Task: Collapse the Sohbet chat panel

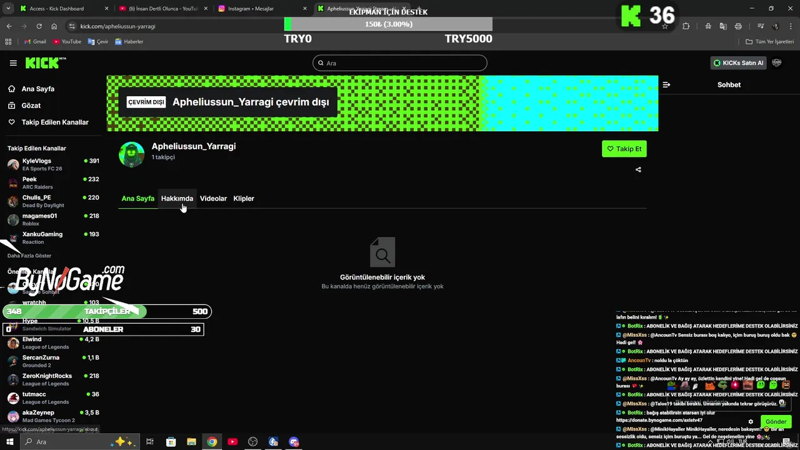Action: (666, 85)
